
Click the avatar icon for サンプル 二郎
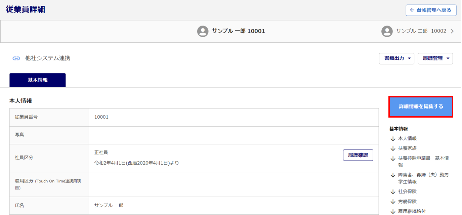387,31
